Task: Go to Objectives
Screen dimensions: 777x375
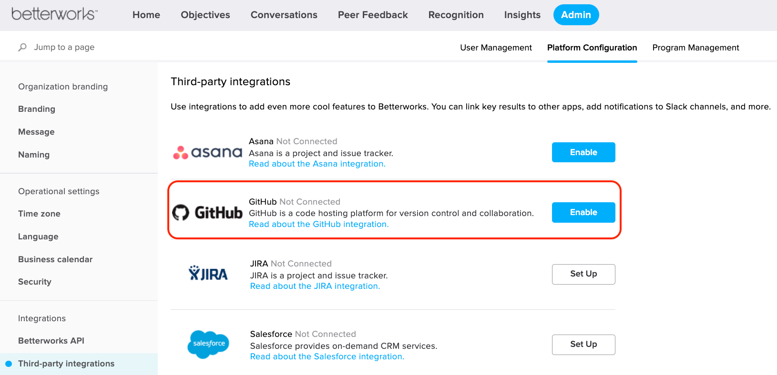Action: click(x=205, y=15)
